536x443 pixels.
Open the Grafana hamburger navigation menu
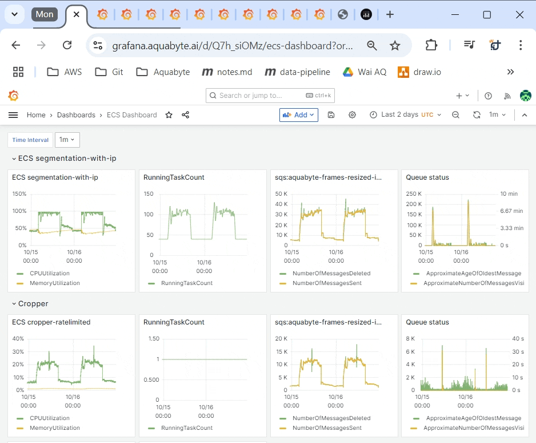[13, 115]
